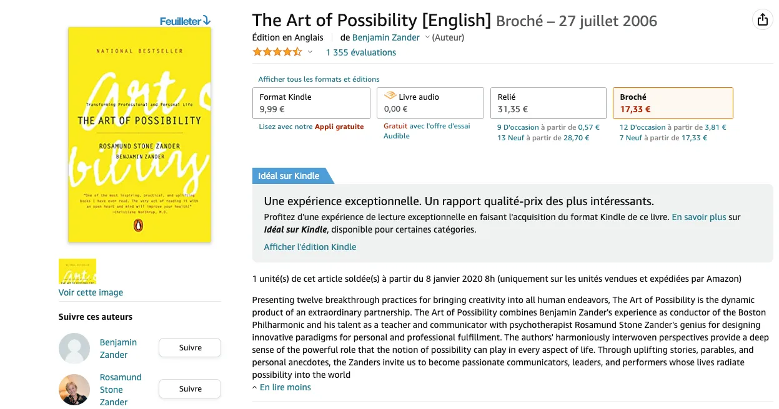The height and width of the screenshot is (409, 779).
Task: Click the Audible Livre audio icon
Action: click(x=390, y=97)
